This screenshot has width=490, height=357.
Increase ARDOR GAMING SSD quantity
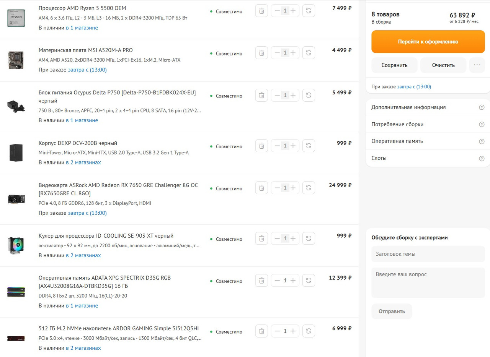tap(293, 331)
